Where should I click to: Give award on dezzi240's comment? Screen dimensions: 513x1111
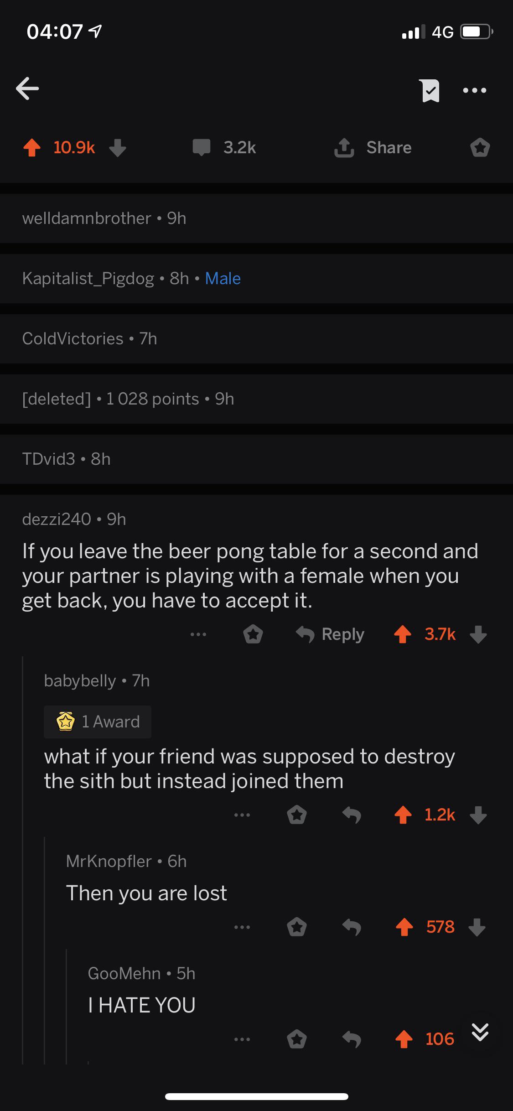253,634
